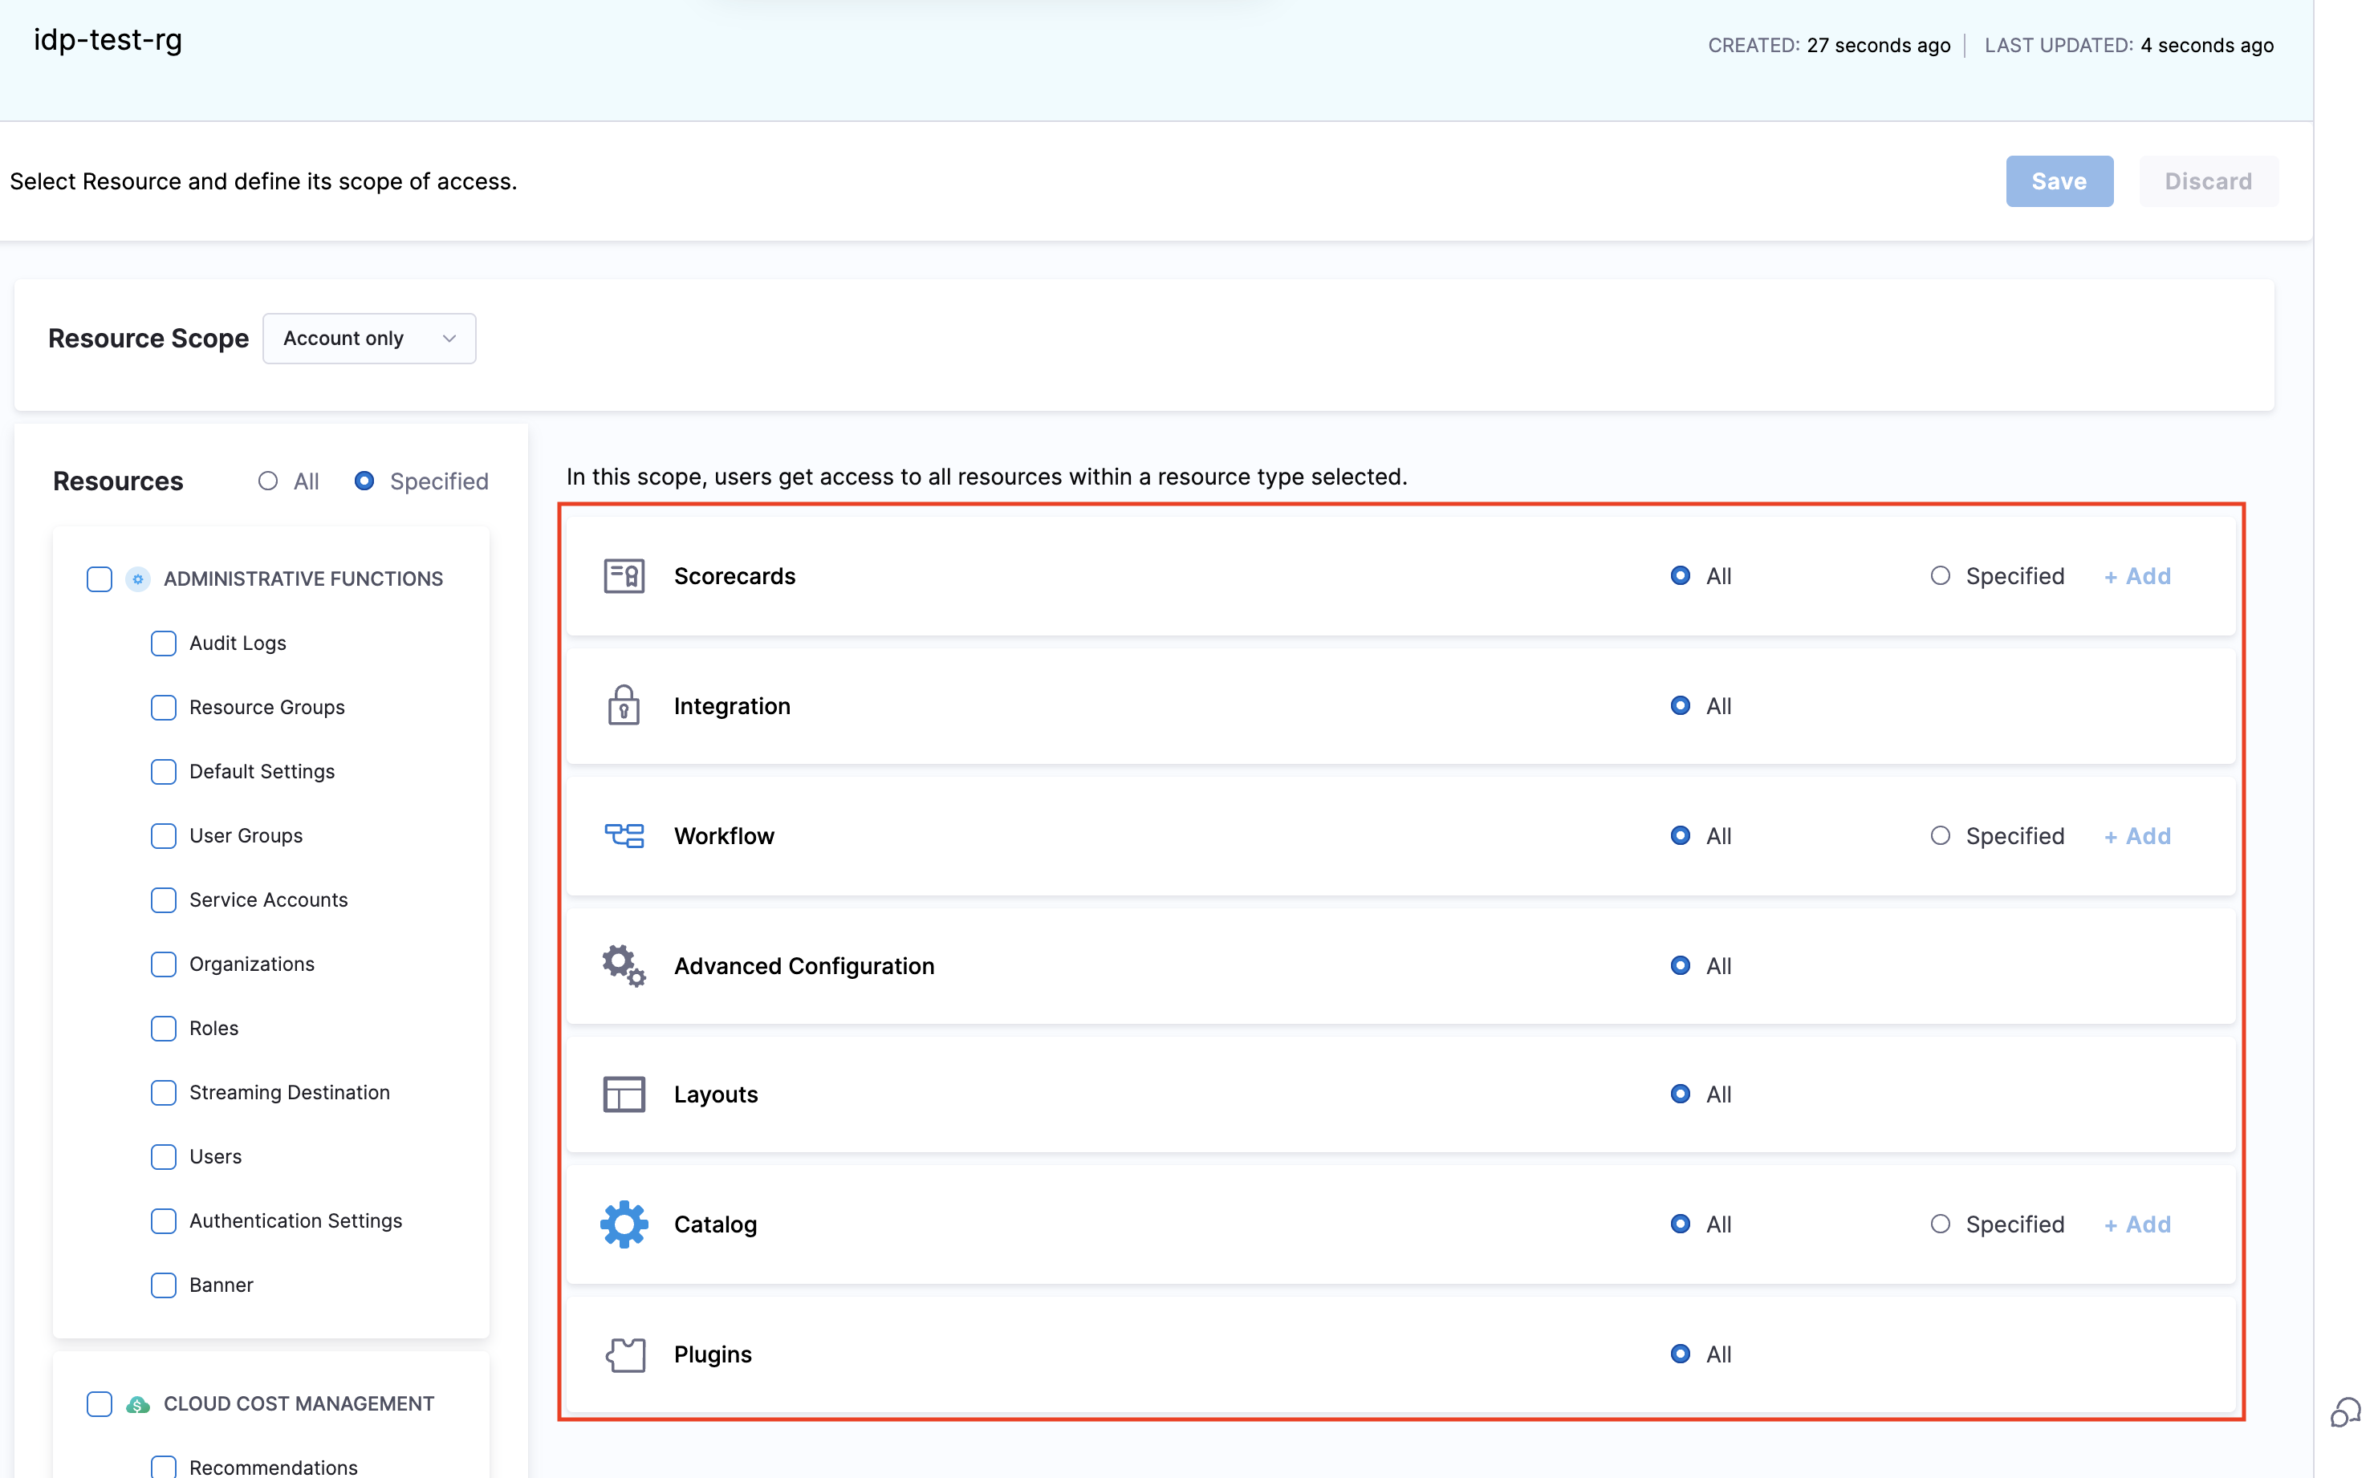Click the Cloud Cost Management cloud icon
2374x1478 pixels.
(x=138, y=1403)
